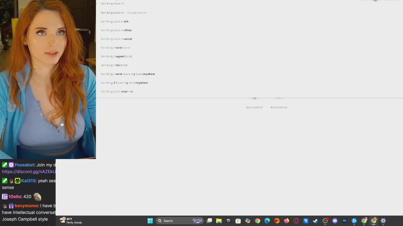Open the blue R app taskbar icon

pos(306,221)
